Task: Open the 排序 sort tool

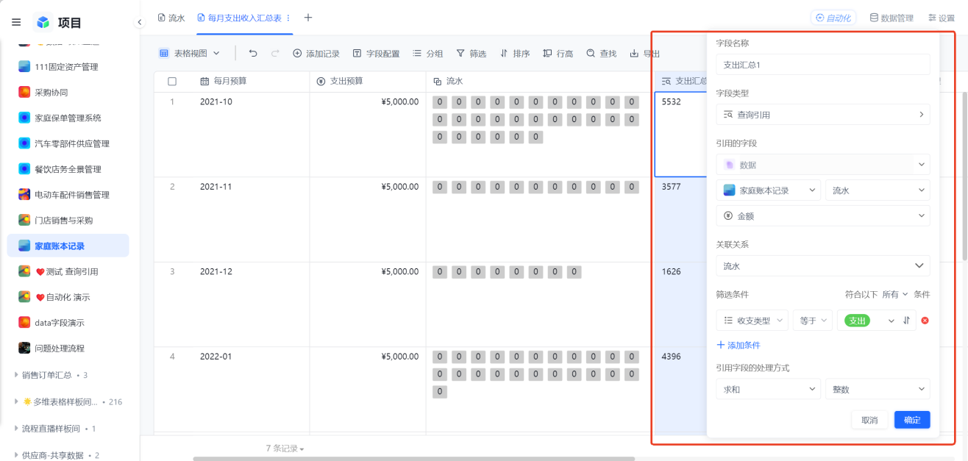Action: pyautogui.click(x=514, y=54)
